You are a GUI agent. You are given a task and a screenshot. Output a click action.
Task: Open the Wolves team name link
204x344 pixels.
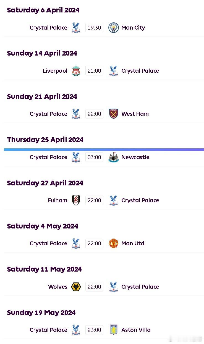(x=57, y=287)
